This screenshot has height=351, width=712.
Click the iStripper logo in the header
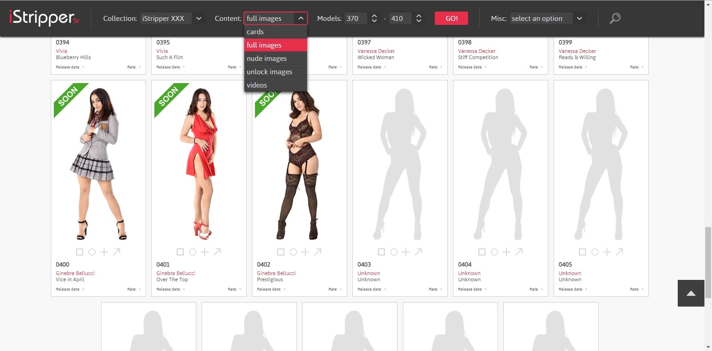click(x=44, y=18)
